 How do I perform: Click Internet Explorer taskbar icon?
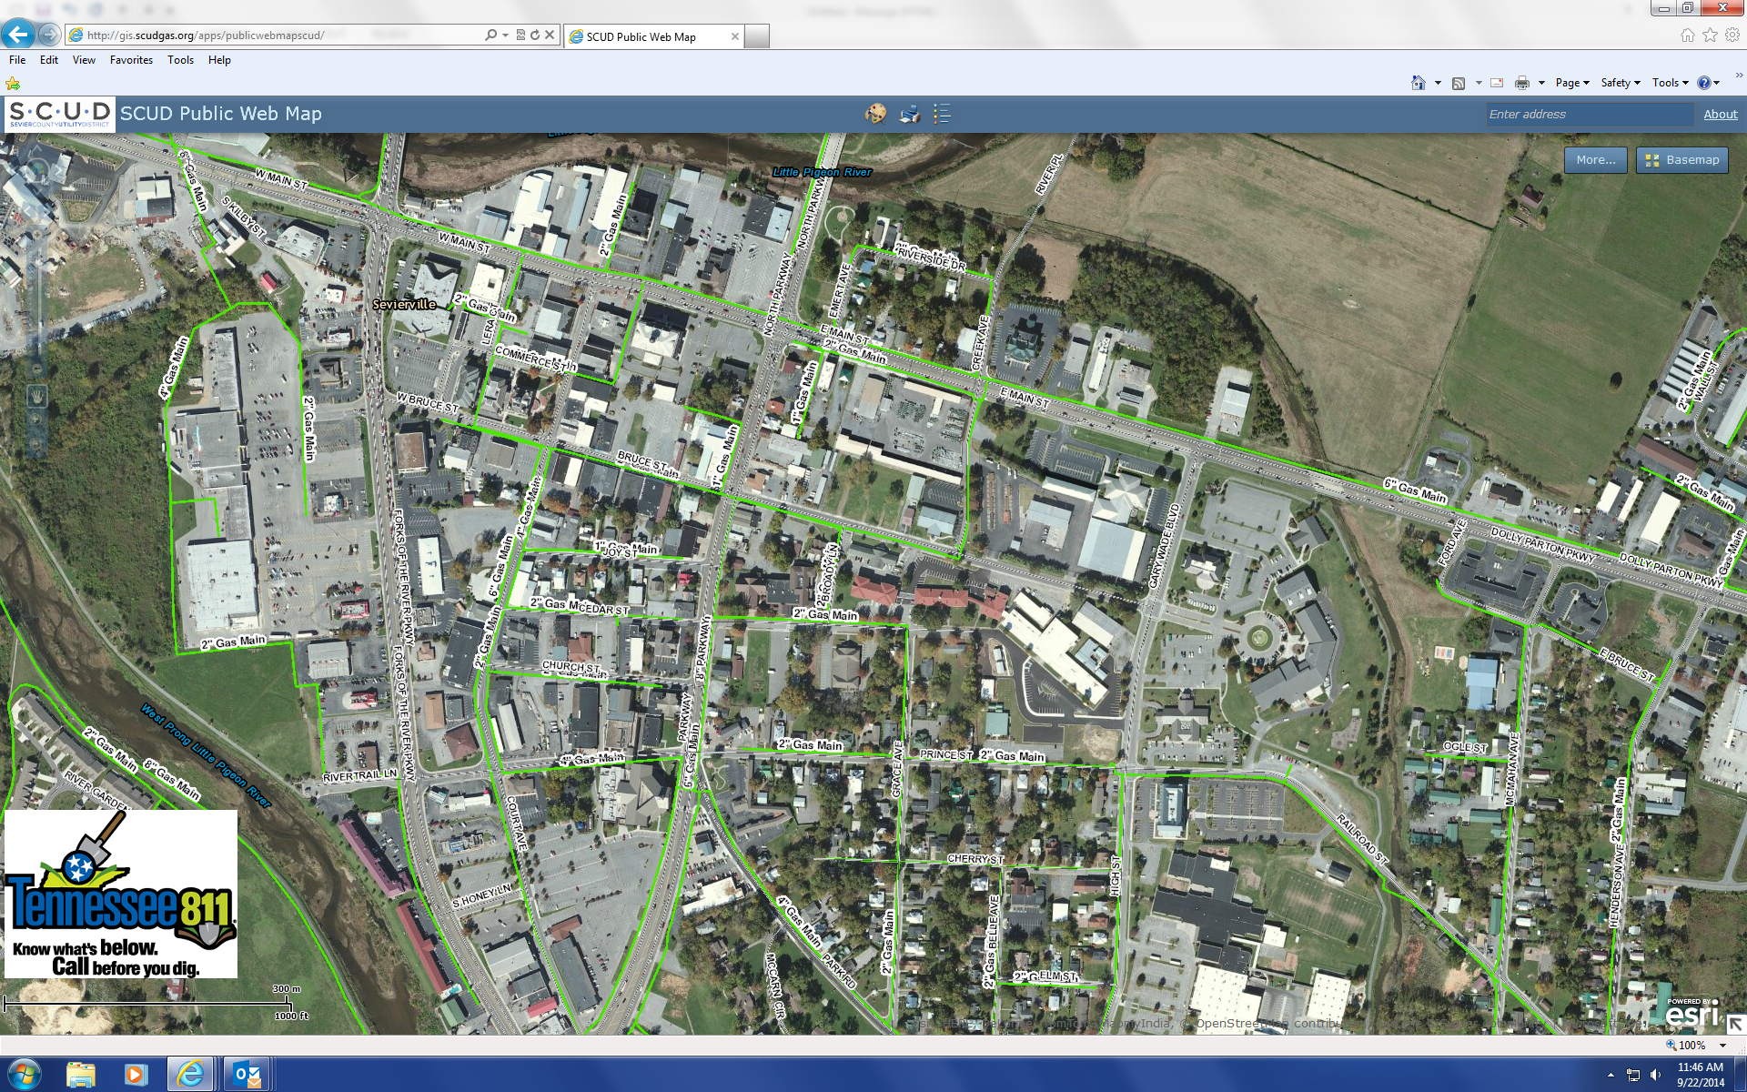(190, 1075)
